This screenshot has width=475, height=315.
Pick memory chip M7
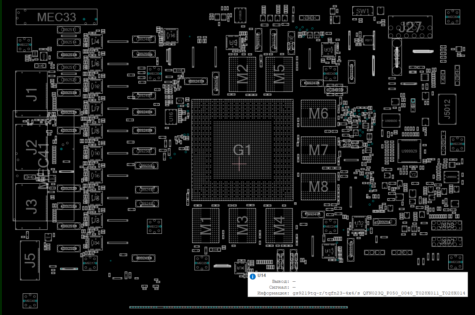(318, 150)
